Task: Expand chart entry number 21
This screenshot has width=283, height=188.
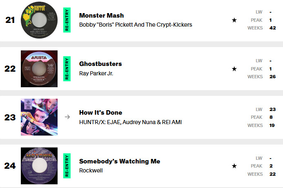Action: pos(141,20)
